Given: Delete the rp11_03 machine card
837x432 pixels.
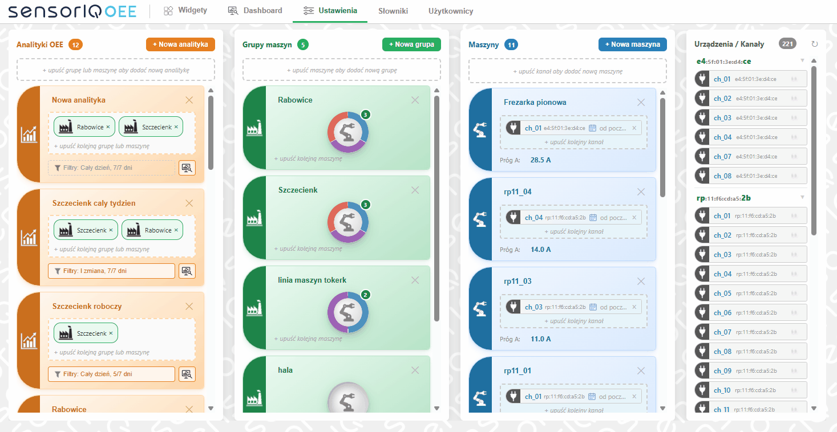Looking at the screenshot, I should (641, 282).
